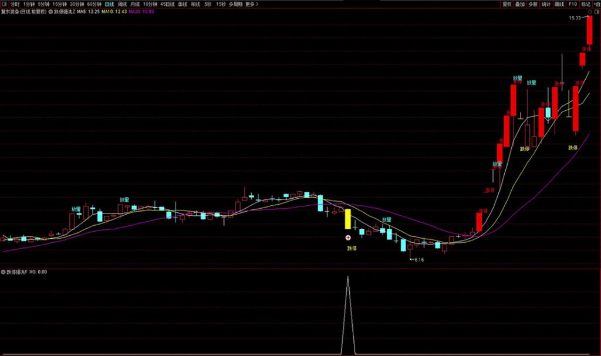Expand the 更多 periods list
Viewport: 601px width, 356px height.
pos(252,4)
